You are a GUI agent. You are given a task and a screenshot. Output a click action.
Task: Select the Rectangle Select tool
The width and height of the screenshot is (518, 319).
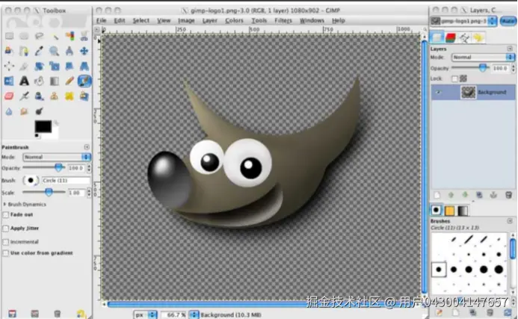click(9, 36)
